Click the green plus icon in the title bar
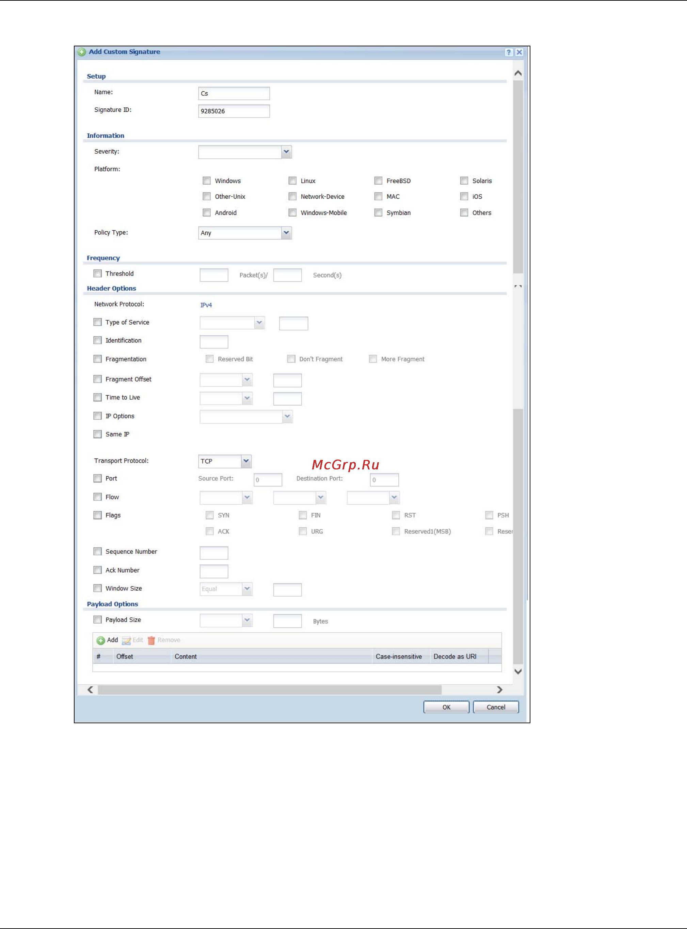This screenshot has height=929, width=687. [x=82, y=52]
